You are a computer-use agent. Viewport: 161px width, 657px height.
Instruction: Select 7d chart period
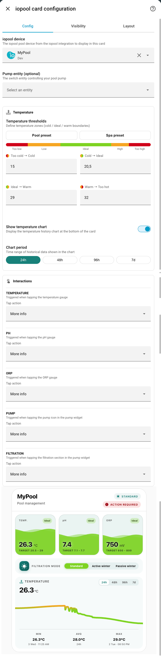point(133,260)
